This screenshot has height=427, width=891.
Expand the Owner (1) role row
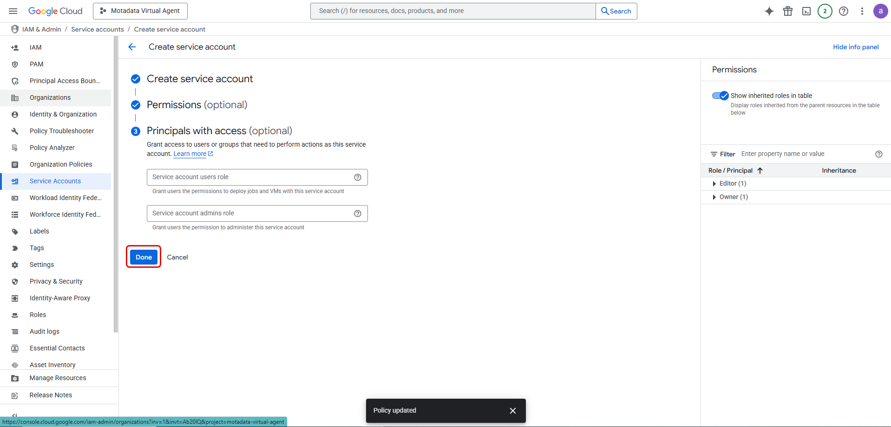[714, 197]
